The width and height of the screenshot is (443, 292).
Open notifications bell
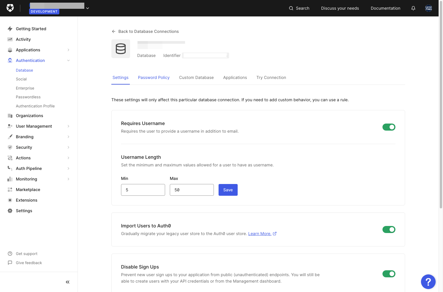413,8
